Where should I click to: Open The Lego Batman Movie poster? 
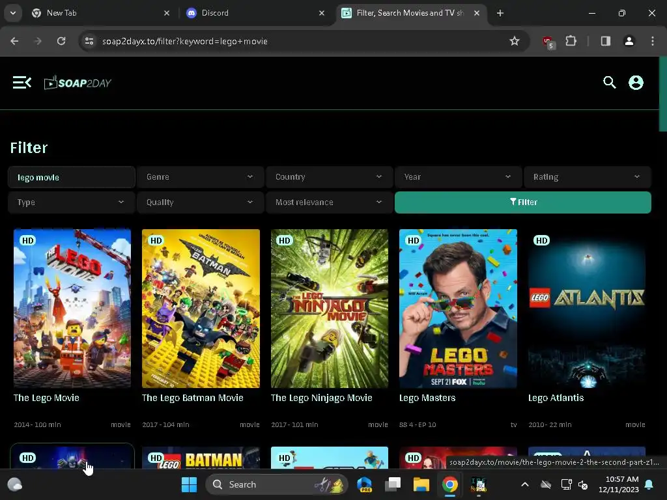coord(201,308)
